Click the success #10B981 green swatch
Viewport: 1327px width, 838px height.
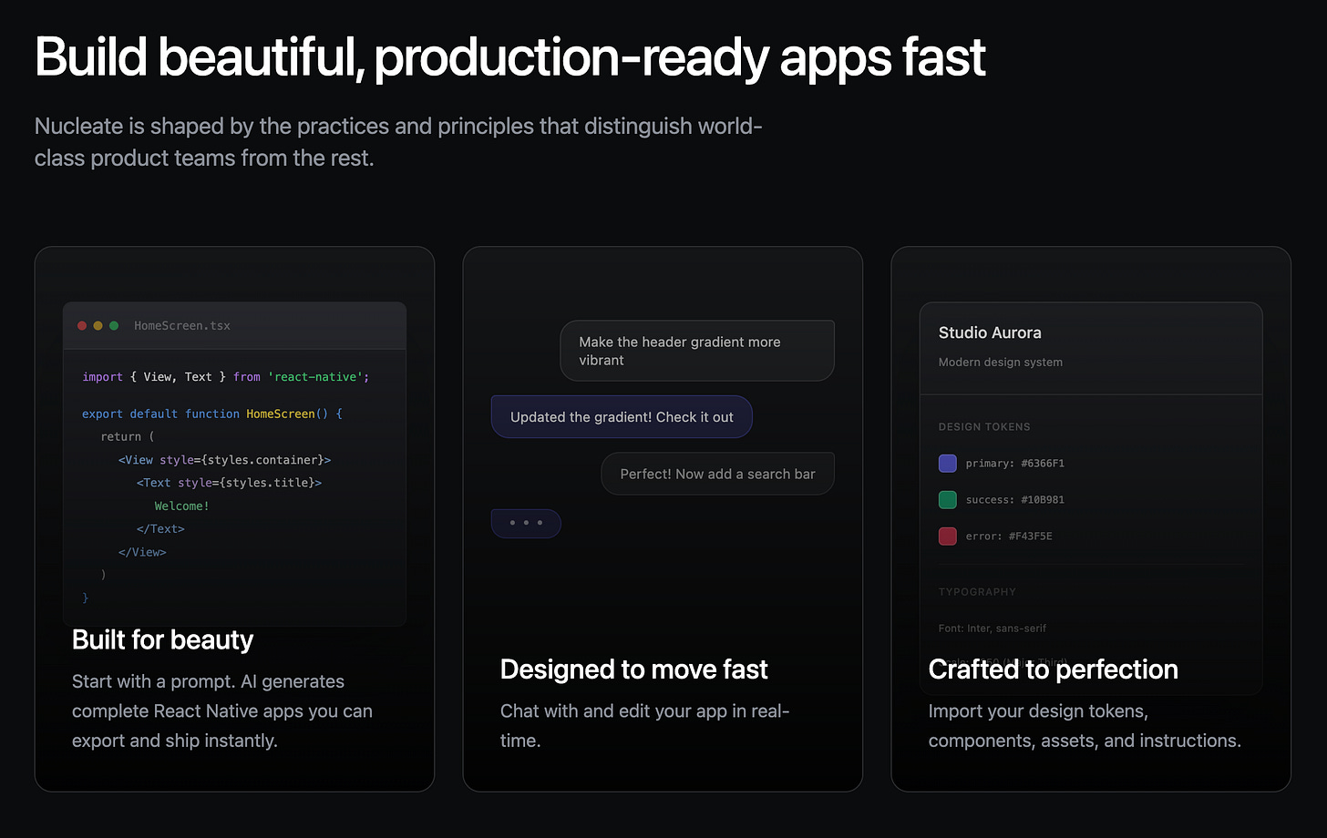click(x=948, y=499)
